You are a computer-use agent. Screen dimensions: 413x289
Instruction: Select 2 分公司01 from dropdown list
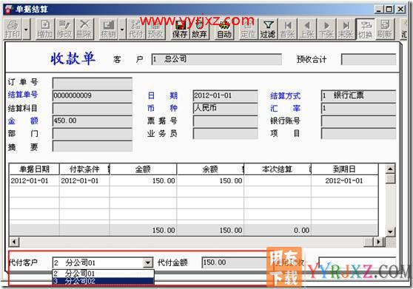103,273
